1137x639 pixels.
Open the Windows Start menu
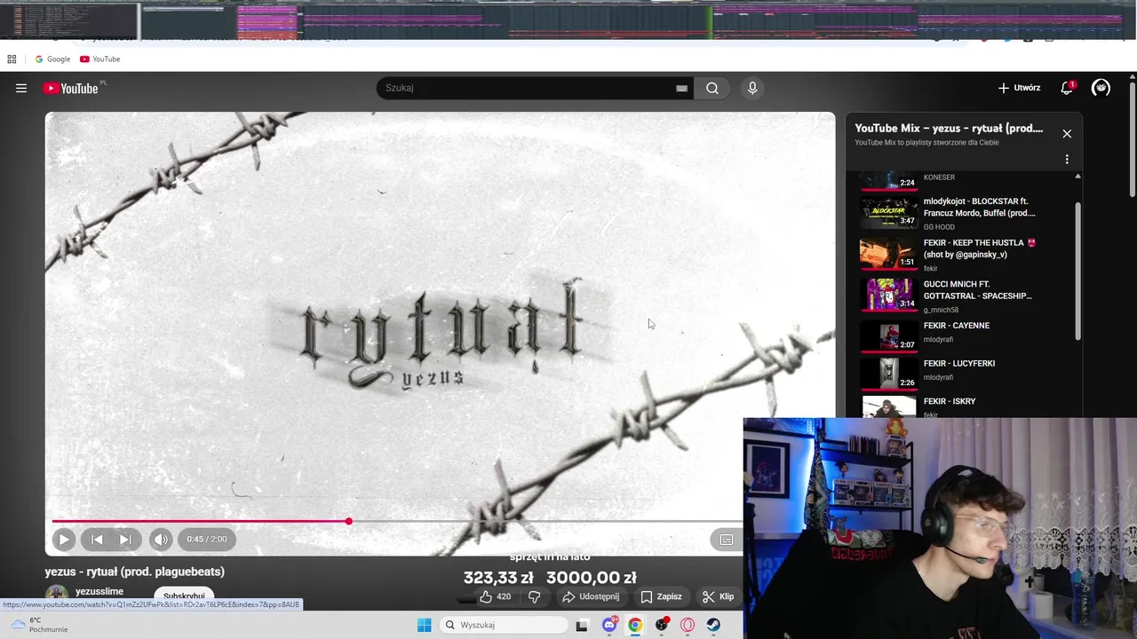coord(425,625)
